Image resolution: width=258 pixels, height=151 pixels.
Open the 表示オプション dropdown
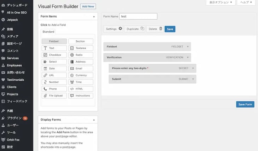click(x=221, y=2)
